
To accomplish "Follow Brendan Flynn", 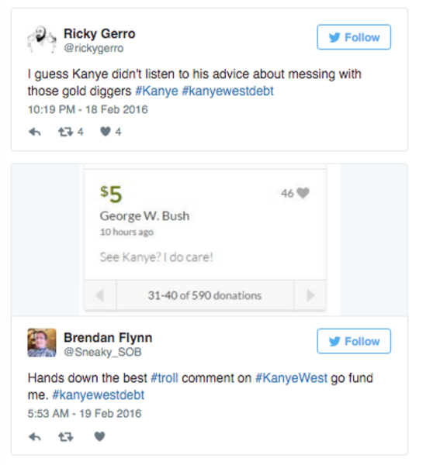I will click(x=354, y=341).
